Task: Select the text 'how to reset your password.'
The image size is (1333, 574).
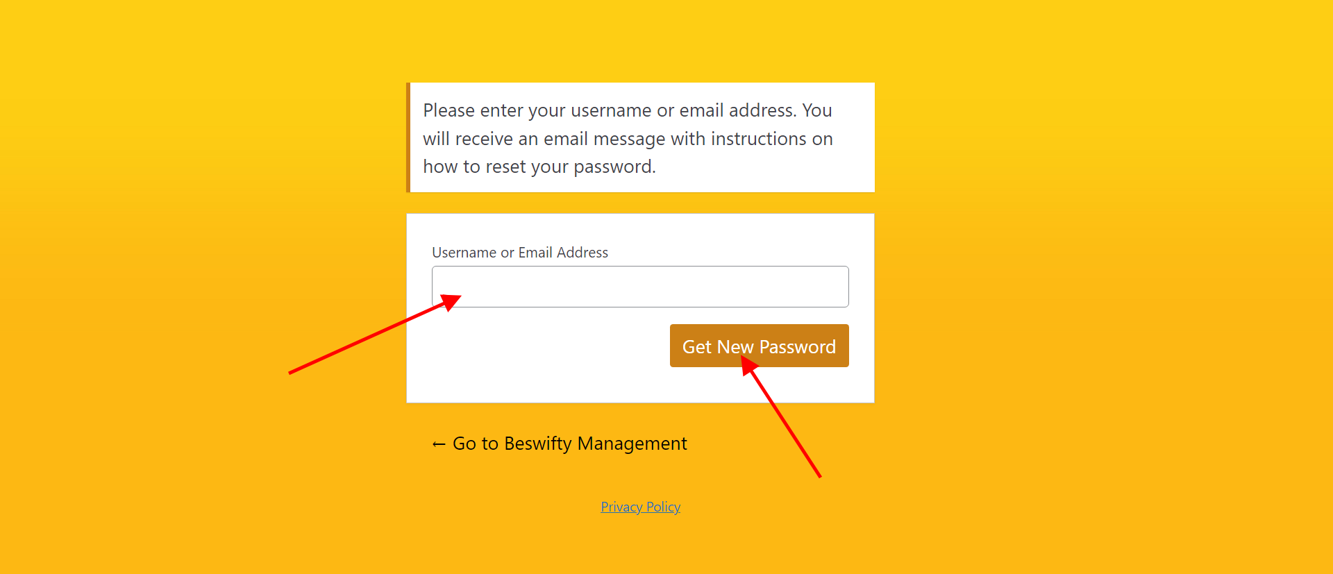Action: (x=539, y=167)
